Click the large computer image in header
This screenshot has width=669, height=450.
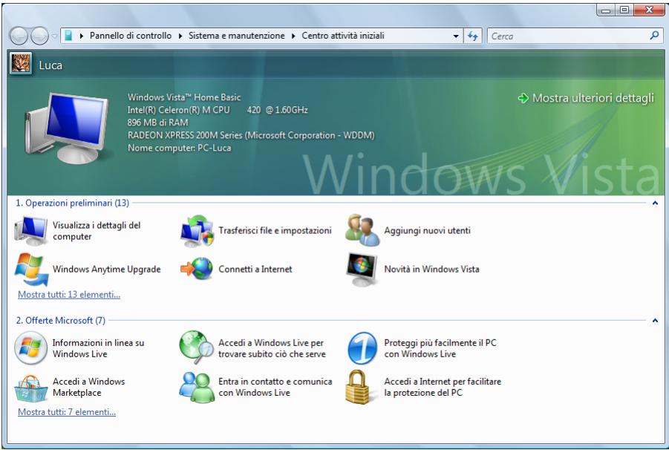pos(67,128)
